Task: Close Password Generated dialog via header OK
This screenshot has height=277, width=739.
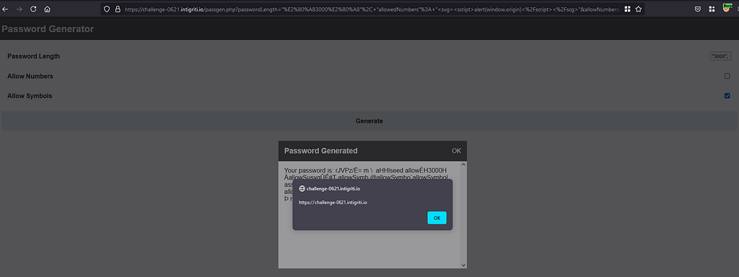Action: coord(456,151)
